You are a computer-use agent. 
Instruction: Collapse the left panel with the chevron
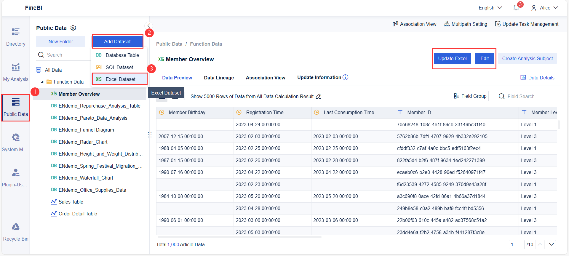click(149, 25)
